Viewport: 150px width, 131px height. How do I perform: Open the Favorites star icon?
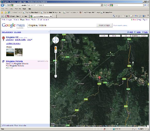[x=2, y=12]
